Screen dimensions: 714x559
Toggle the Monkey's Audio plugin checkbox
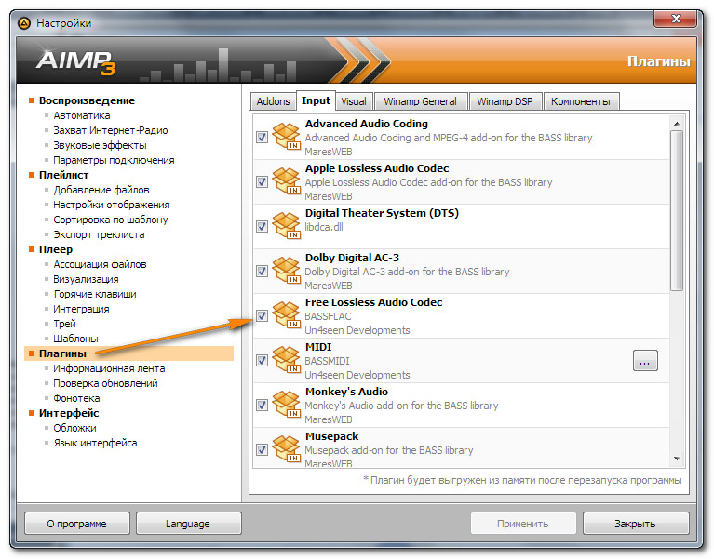[x=262, y=405]
